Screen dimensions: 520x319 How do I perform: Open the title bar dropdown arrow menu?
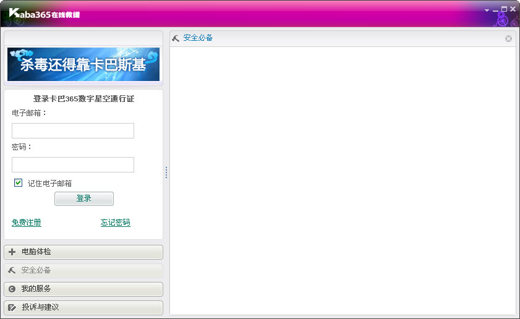[487, 10]
